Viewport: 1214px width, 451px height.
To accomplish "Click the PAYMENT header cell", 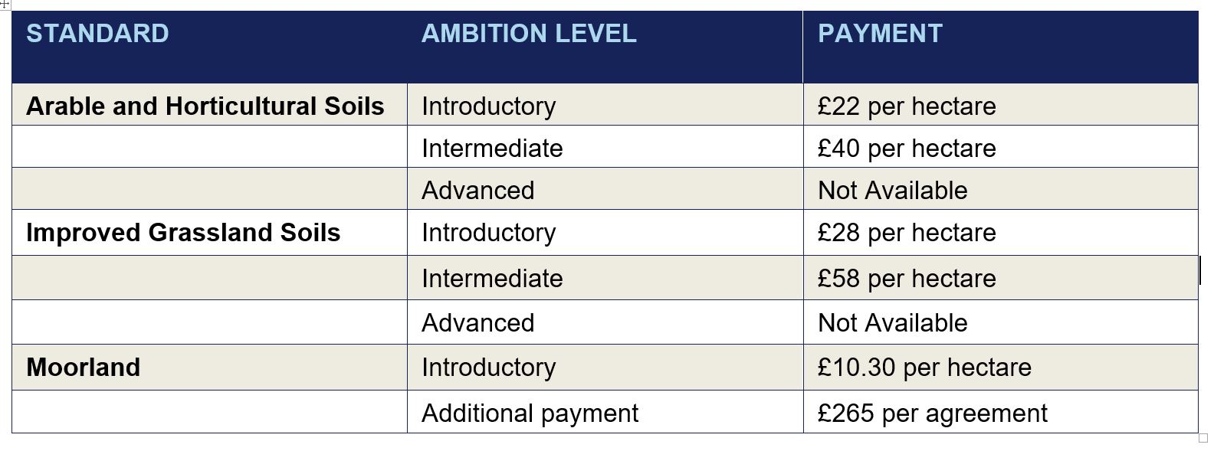I will (880, 34).
